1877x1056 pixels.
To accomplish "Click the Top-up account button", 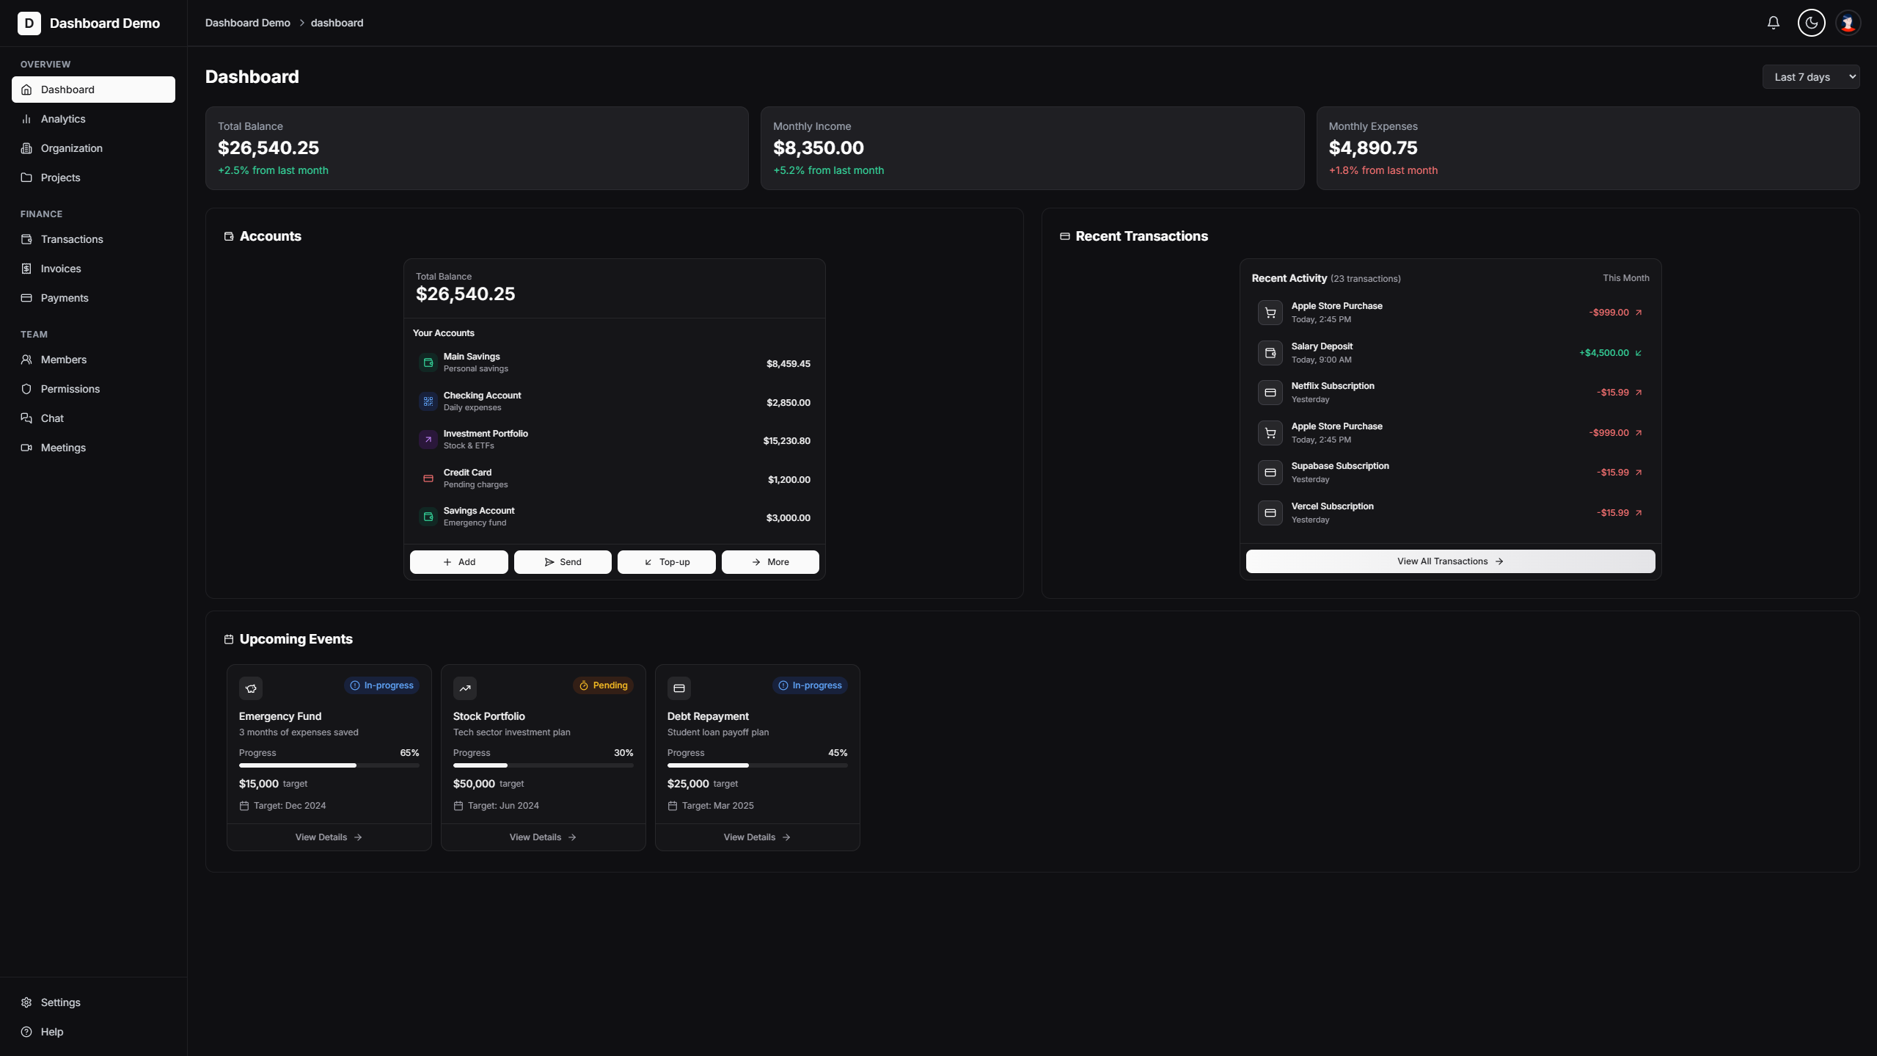I will (x=665, y=561).
